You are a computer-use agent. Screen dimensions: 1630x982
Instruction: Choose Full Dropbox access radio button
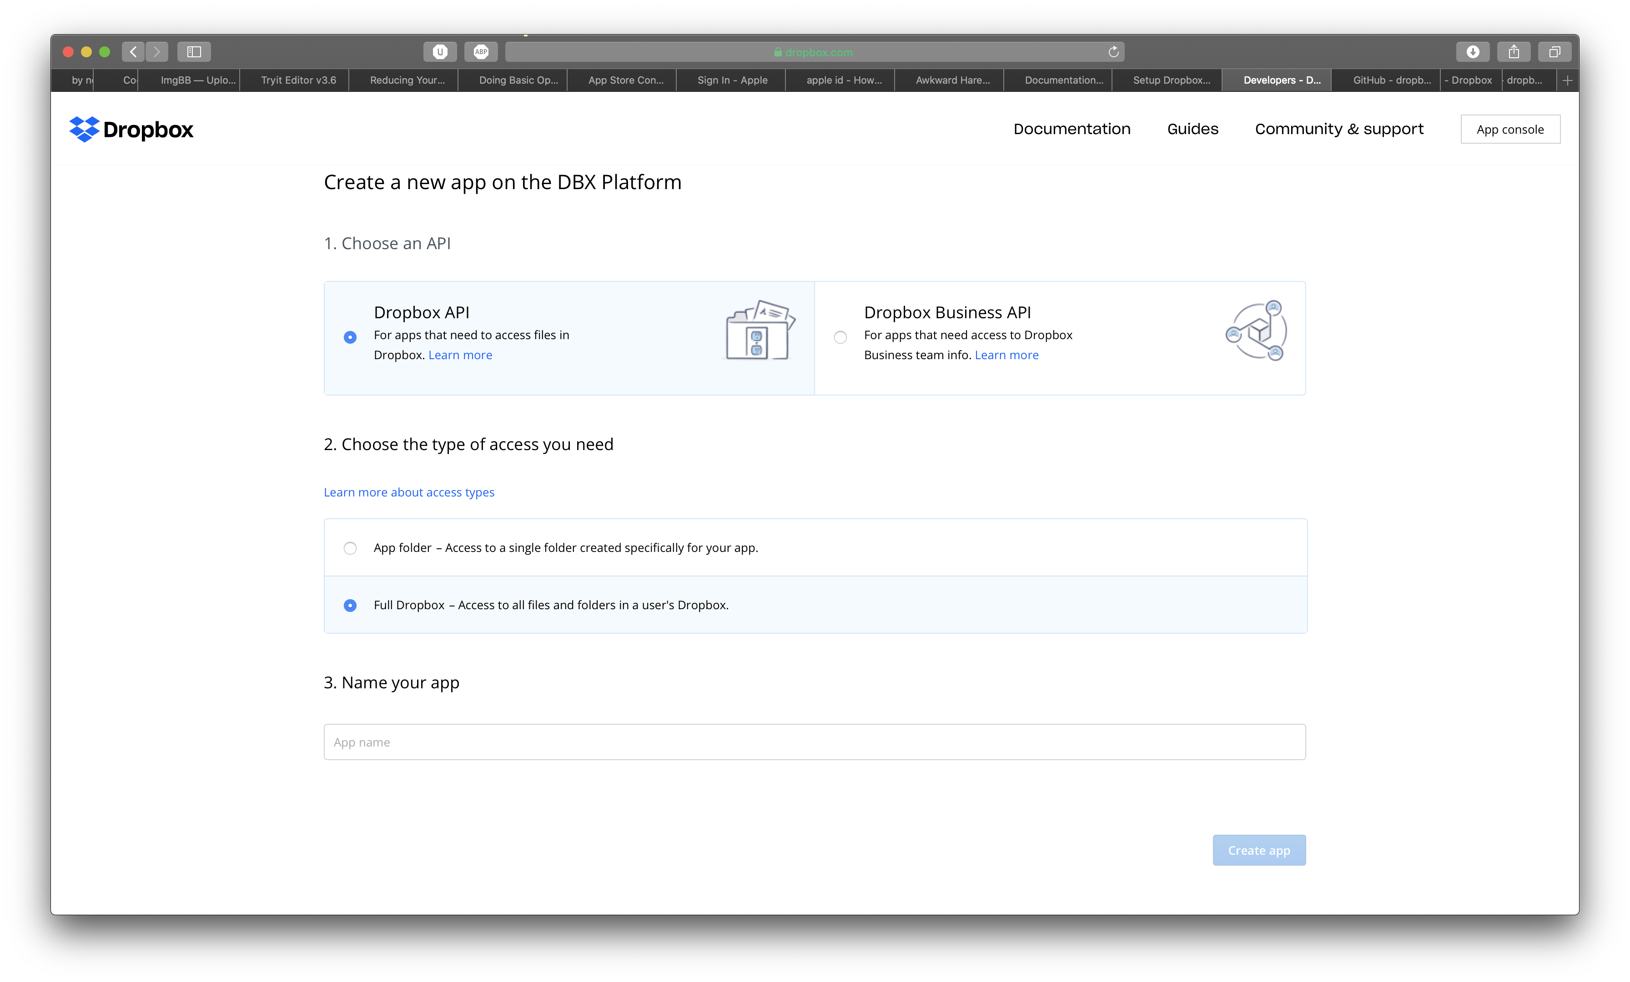[x=350, y=605]
